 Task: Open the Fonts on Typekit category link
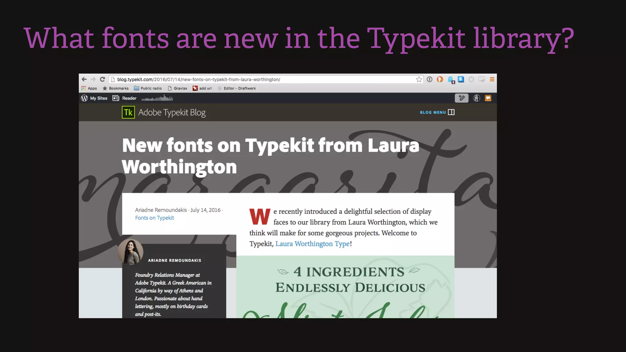click(x=155, y=218)
